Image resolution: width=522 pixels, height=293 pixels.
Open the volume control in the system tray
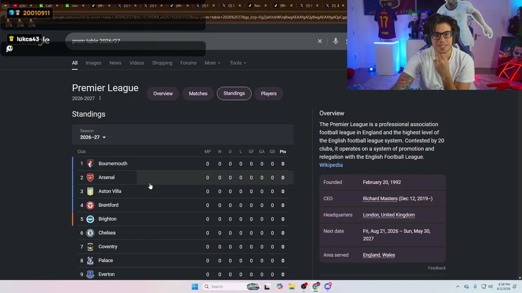coord(491,286)
